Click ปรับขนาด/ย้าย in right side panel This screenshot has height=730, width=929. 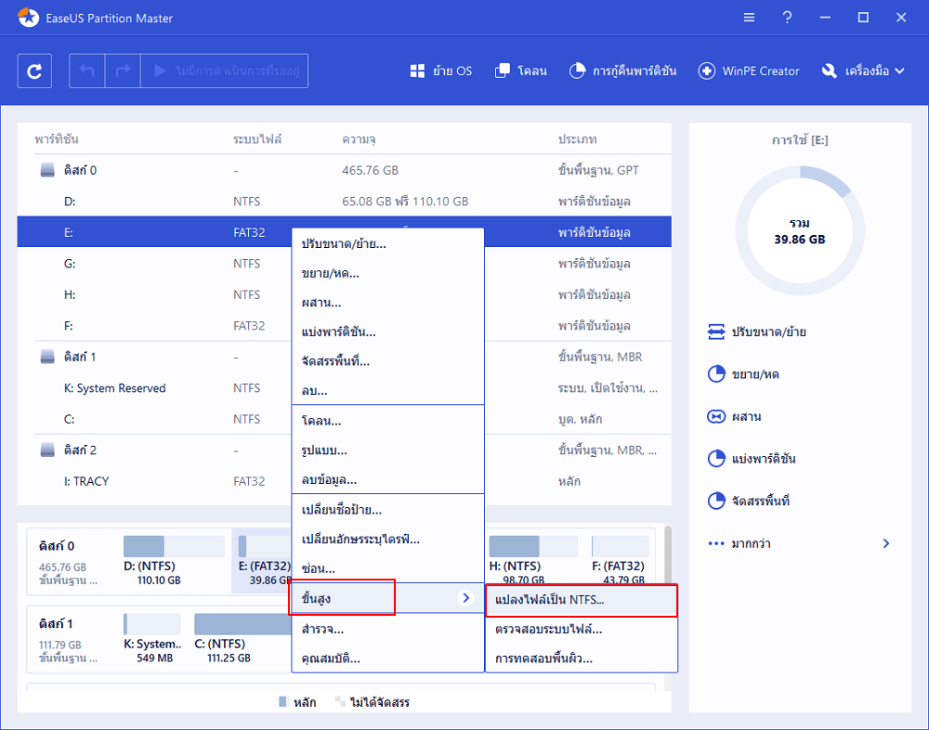(757, 332)
